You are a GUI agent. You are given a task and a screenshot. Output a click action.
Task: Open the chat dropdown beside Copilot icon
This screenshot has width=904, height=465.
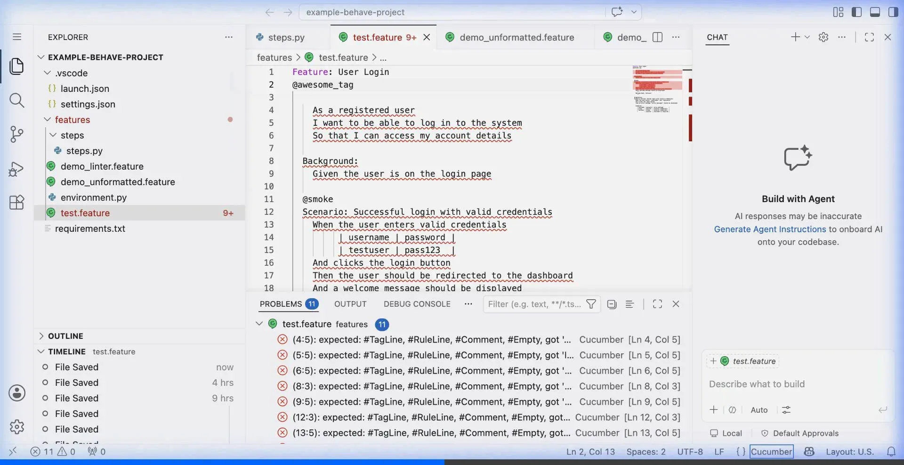pos(634,12)
